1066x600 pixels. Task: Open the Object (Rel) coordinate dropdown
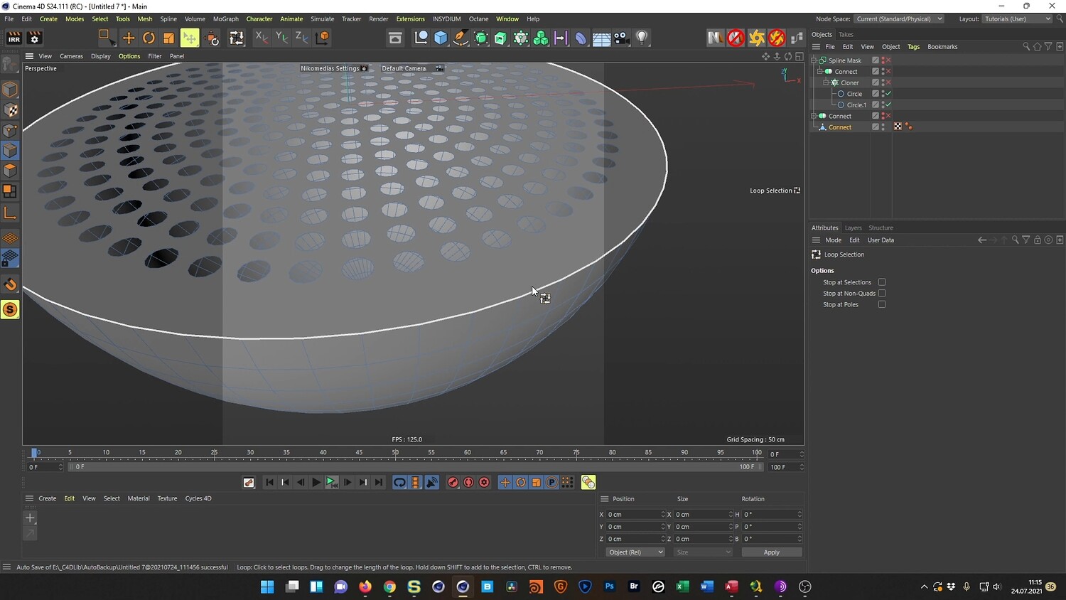coord(635,552)
